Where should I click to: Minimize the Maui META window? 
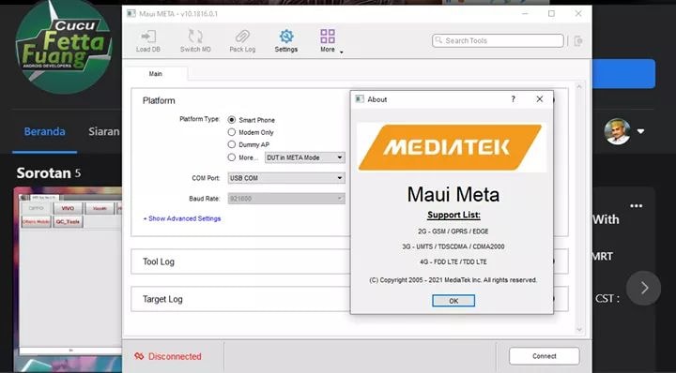tap(525, 14)
